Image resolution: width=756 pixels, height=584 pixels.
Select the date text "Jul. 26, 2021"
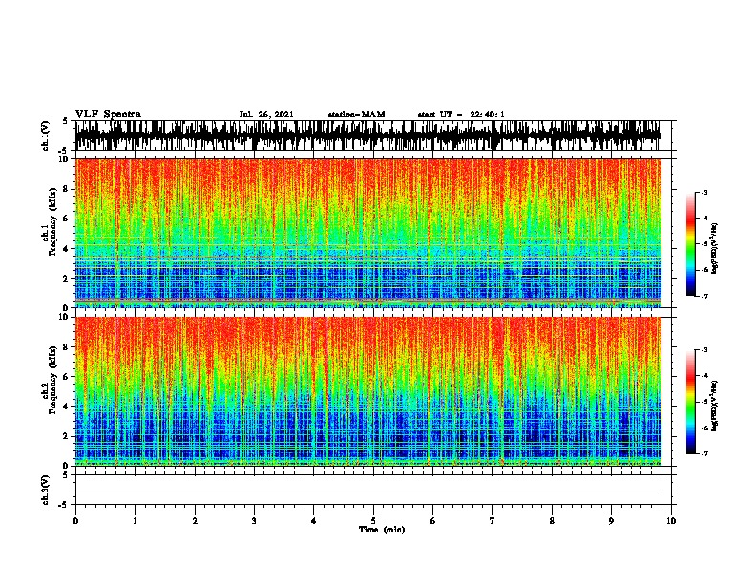pyautogui.click(x=266, y=115)
